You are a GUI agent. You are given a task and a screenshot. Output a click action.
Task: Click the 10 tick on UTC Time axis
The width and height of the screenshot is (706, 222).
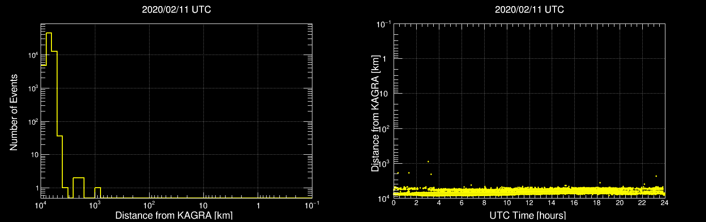(x=507, y=203)
